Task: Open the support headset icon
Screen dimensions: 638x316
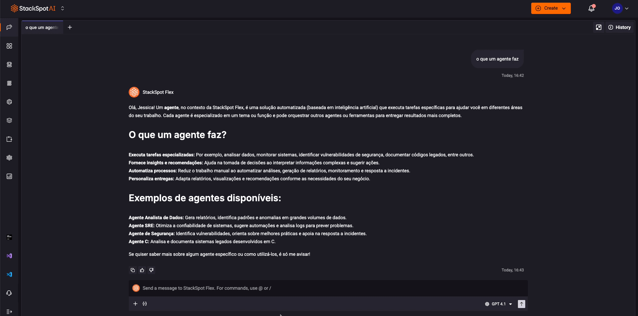Action: click(x=9, y=293)
